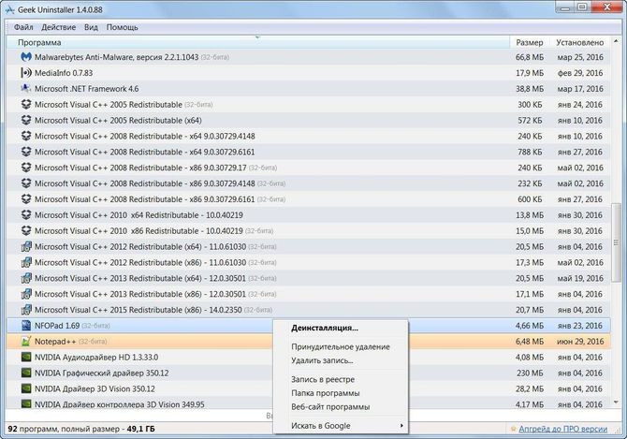Sort list by Установлено column header

[x=579, y=42]
